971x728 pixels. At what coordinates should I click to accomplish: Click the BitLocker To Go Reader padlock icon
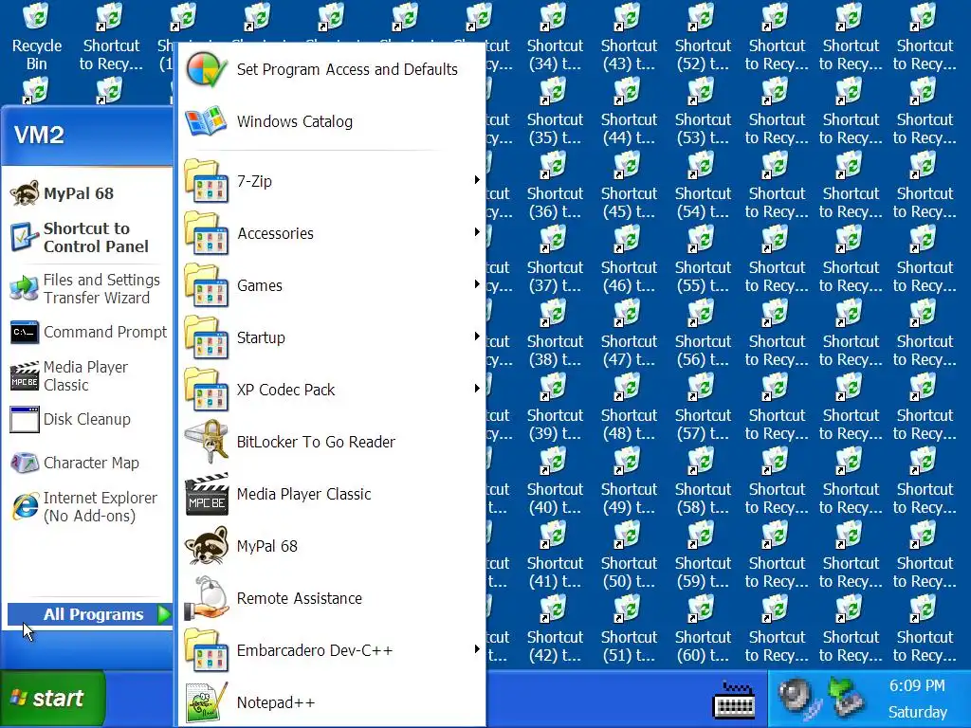(x=207, y=442)
